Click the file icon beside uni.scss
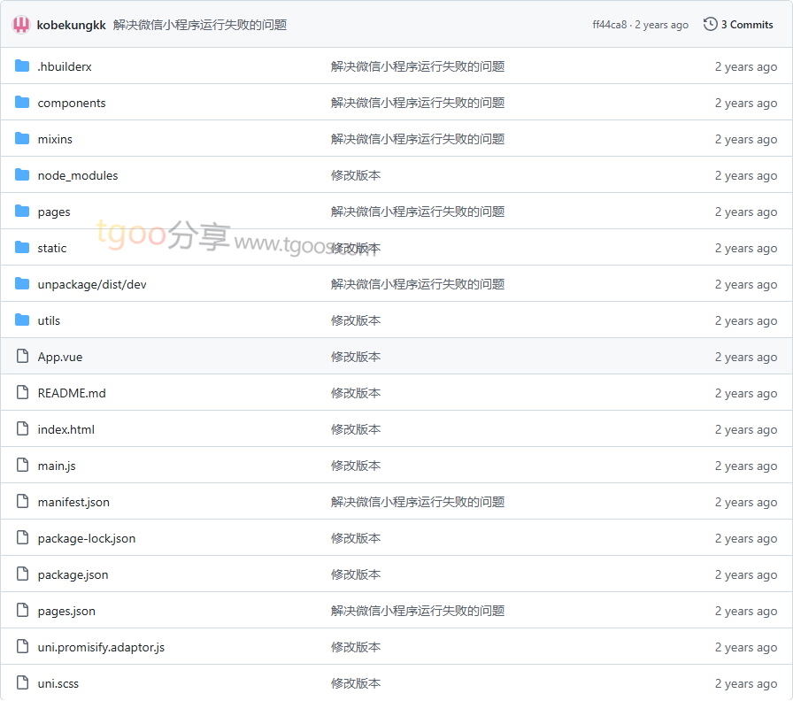 point(22,683)
